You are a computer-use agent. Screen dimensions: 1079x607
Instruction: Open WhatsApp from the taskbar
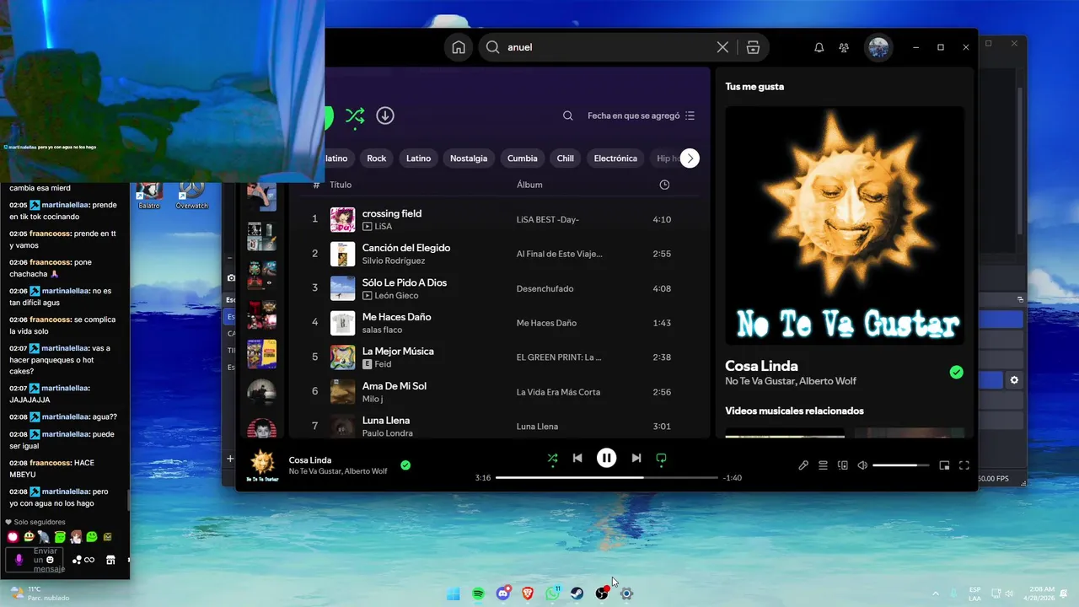(552, 594)
